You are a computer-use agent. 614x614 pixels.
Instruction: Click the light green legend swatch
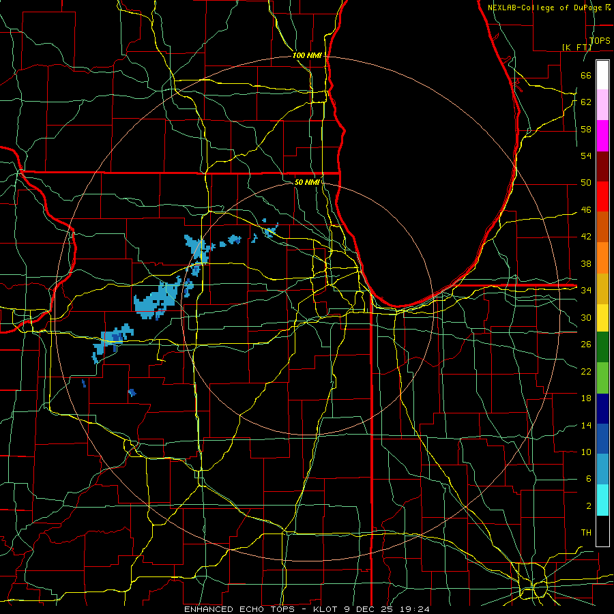coord(602,378)
